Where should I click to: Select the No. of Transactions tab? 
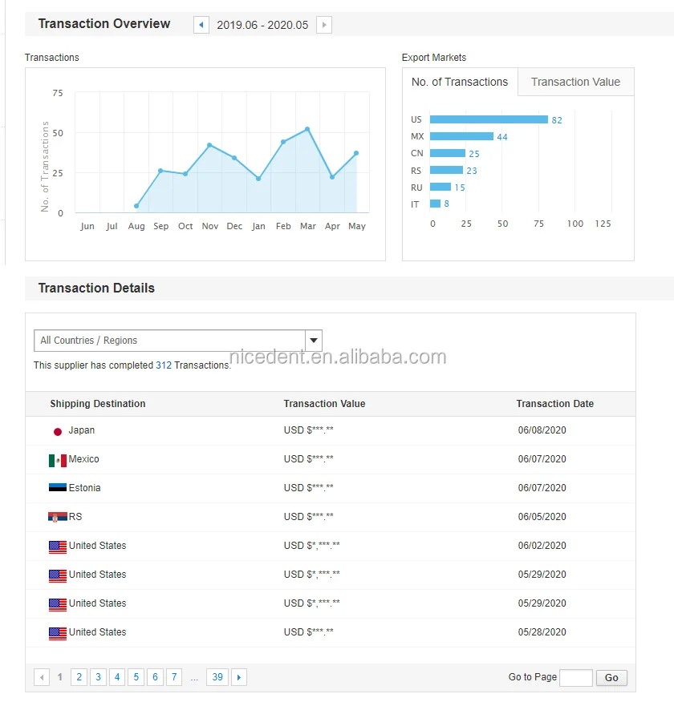(x=460, y=82)
